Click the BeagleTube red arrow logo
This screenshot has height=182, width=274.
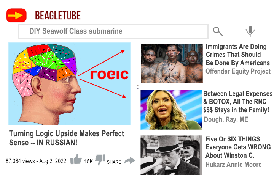click(16, 15)
